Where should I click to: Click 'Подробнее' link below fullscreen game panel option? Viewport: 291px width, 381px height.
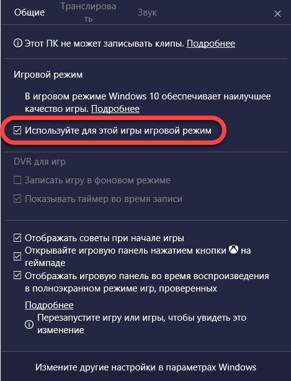[x=49, y=305]
